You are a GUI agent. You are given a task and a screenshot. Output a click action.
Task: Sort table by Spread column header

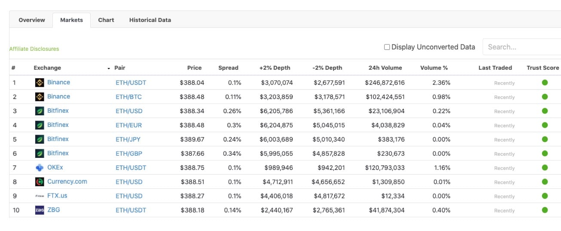pyautogui.click(x=228, y=68)
